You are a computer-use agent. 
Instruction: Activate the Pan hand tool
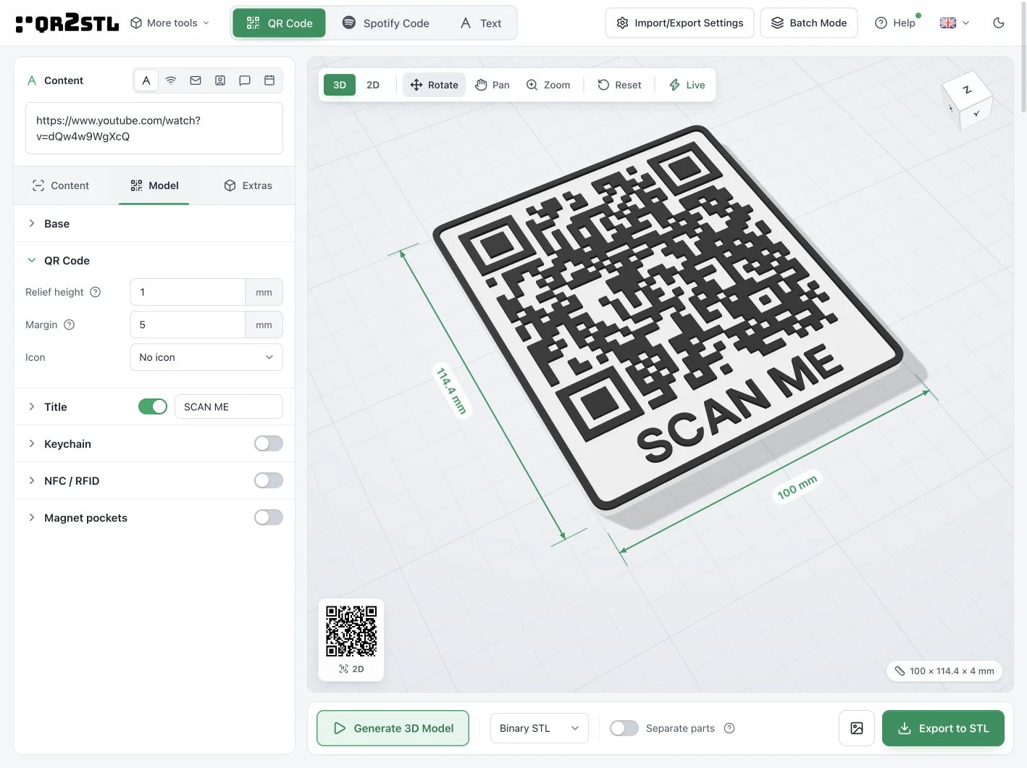tap(492, 85)
